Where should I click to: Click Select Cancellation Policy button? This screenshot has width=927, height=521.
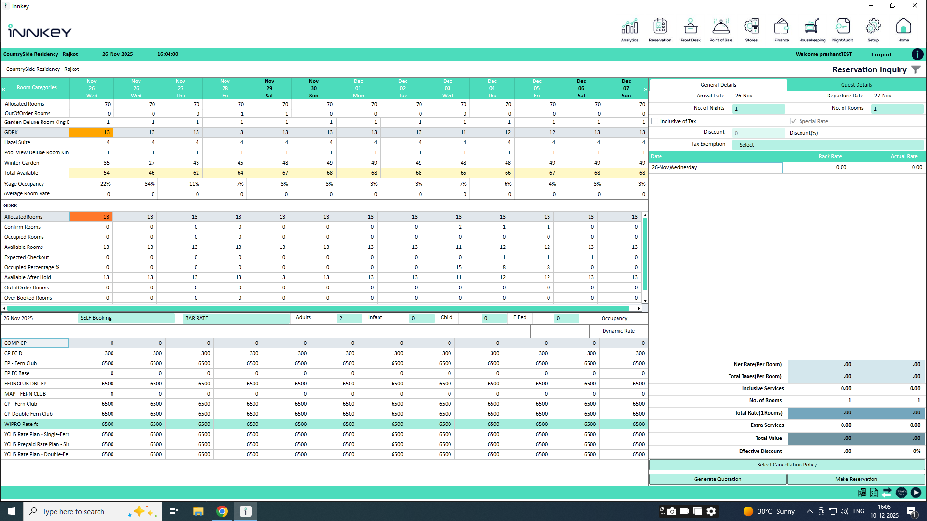(x=787, y=465)
